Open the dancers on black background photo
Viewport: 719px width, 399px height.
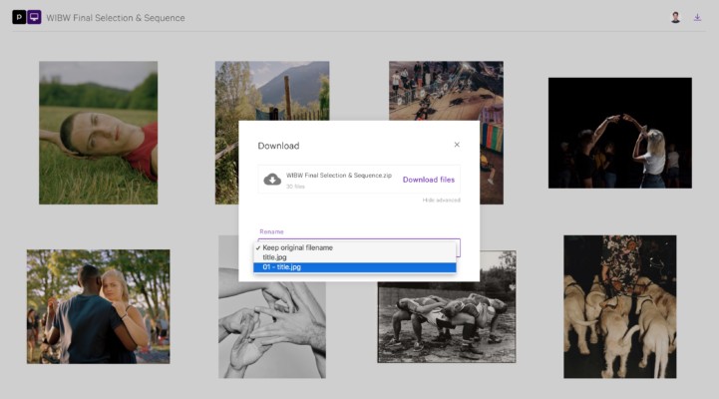click(619, 133)
